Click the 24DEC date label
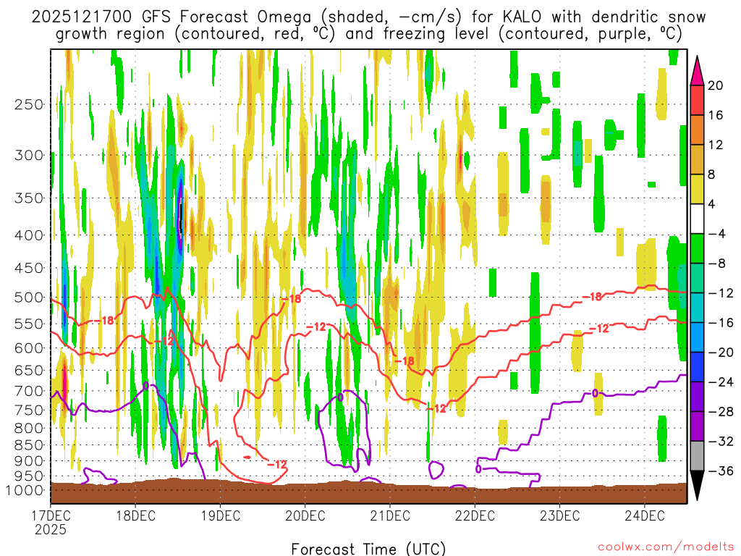 [645, 515]
